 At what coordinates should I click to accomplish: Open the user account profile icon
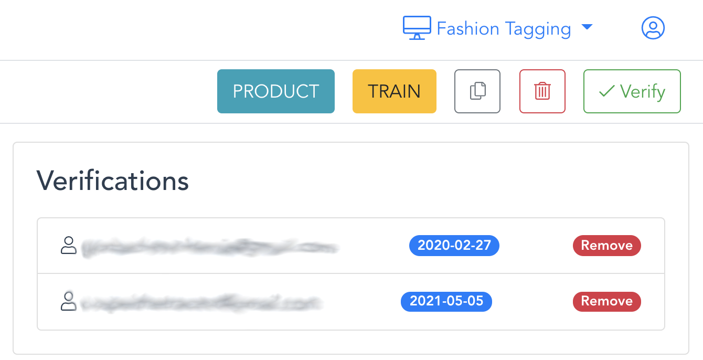tap(653, 28)
